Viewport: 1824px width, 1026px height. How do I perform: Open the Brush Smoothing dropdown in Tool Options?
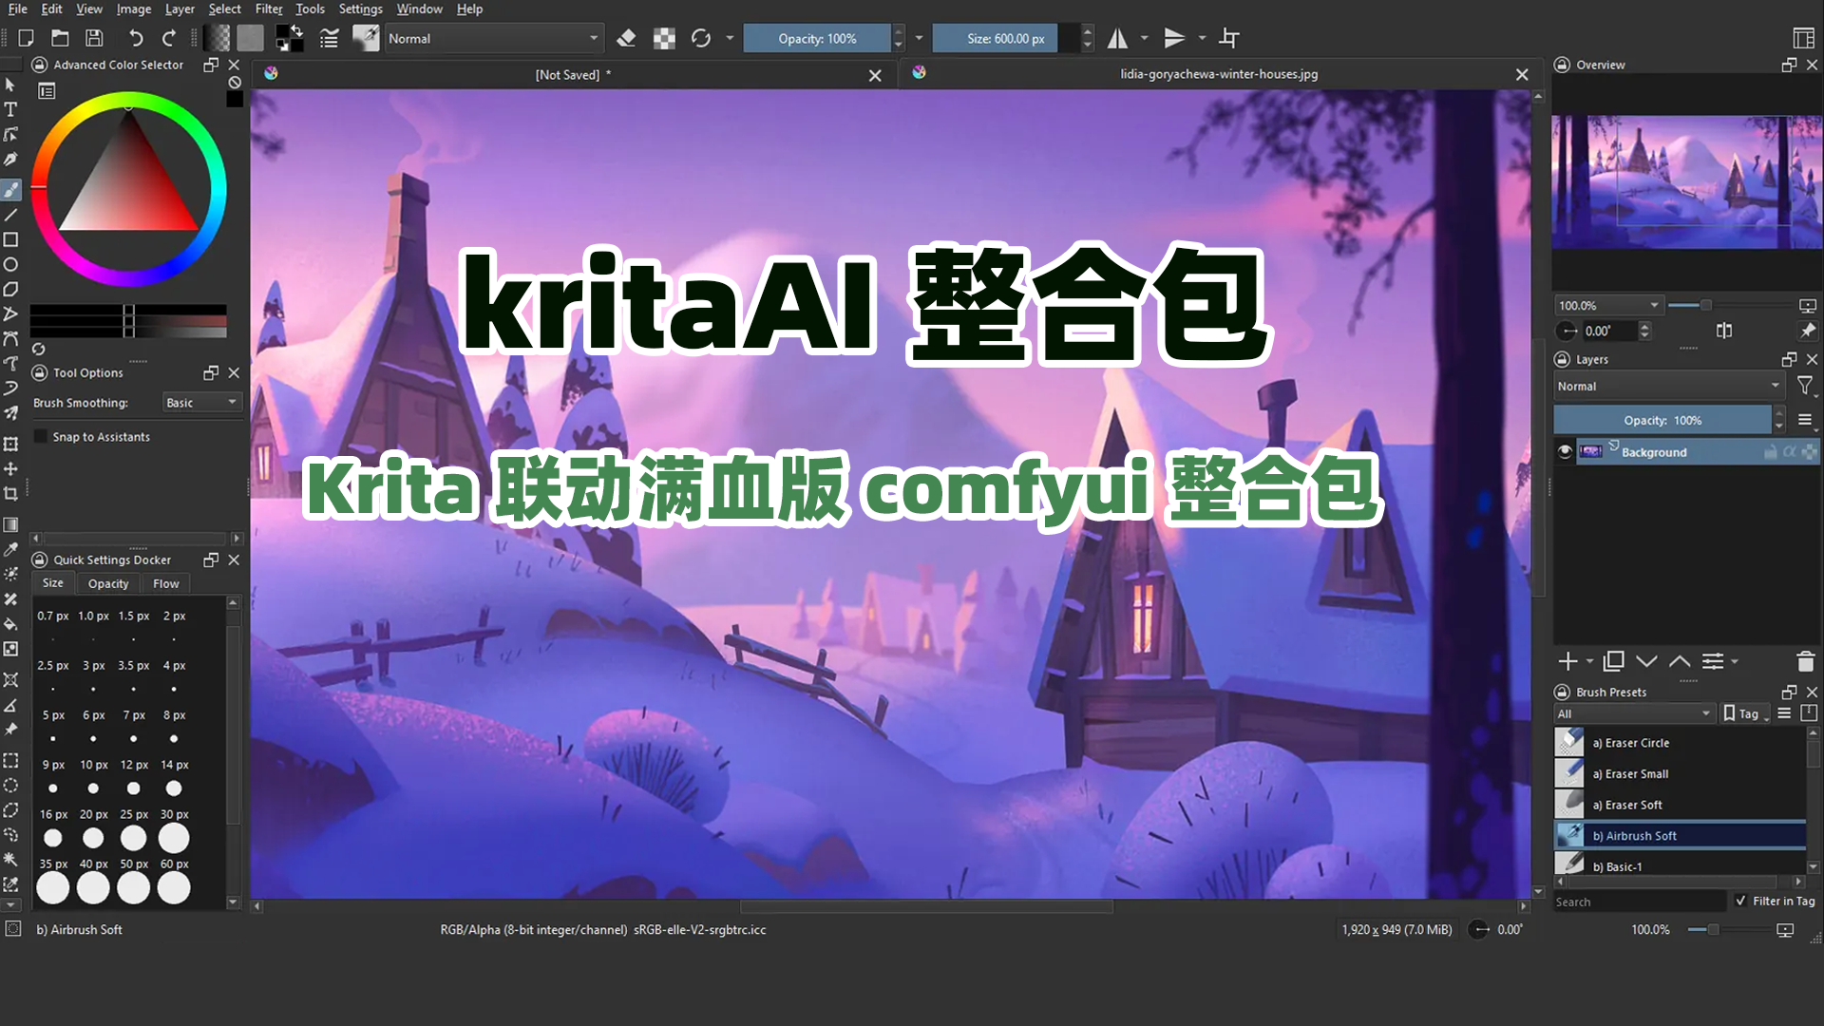click(201, 402)
